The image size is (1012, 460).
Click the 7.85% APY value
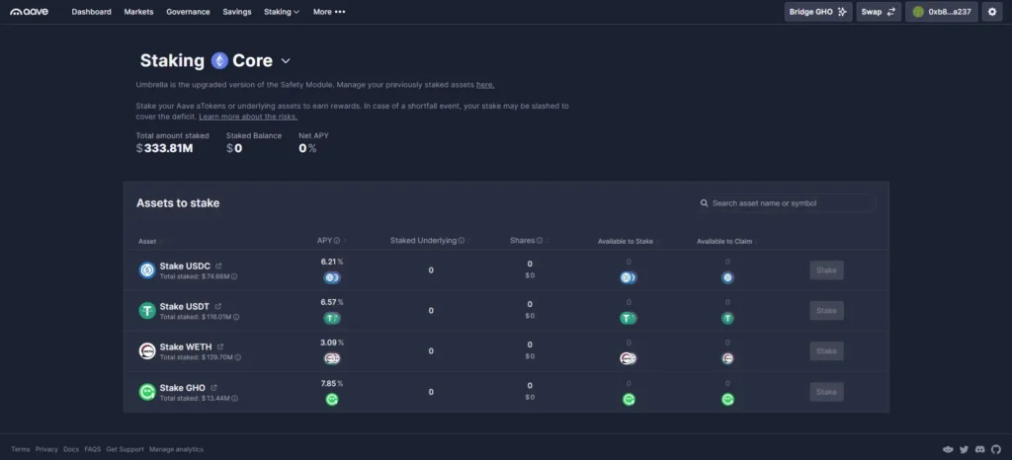(x=332, y=383)
